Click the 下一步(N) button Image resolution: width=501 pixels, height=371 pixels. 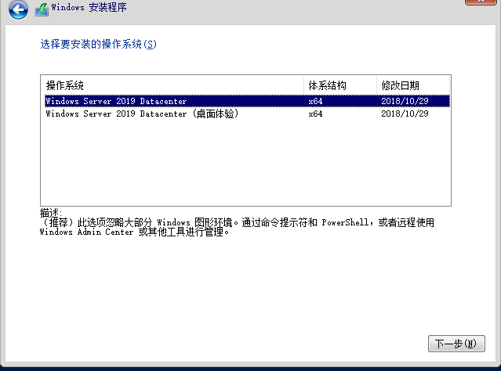click(456, 344)
